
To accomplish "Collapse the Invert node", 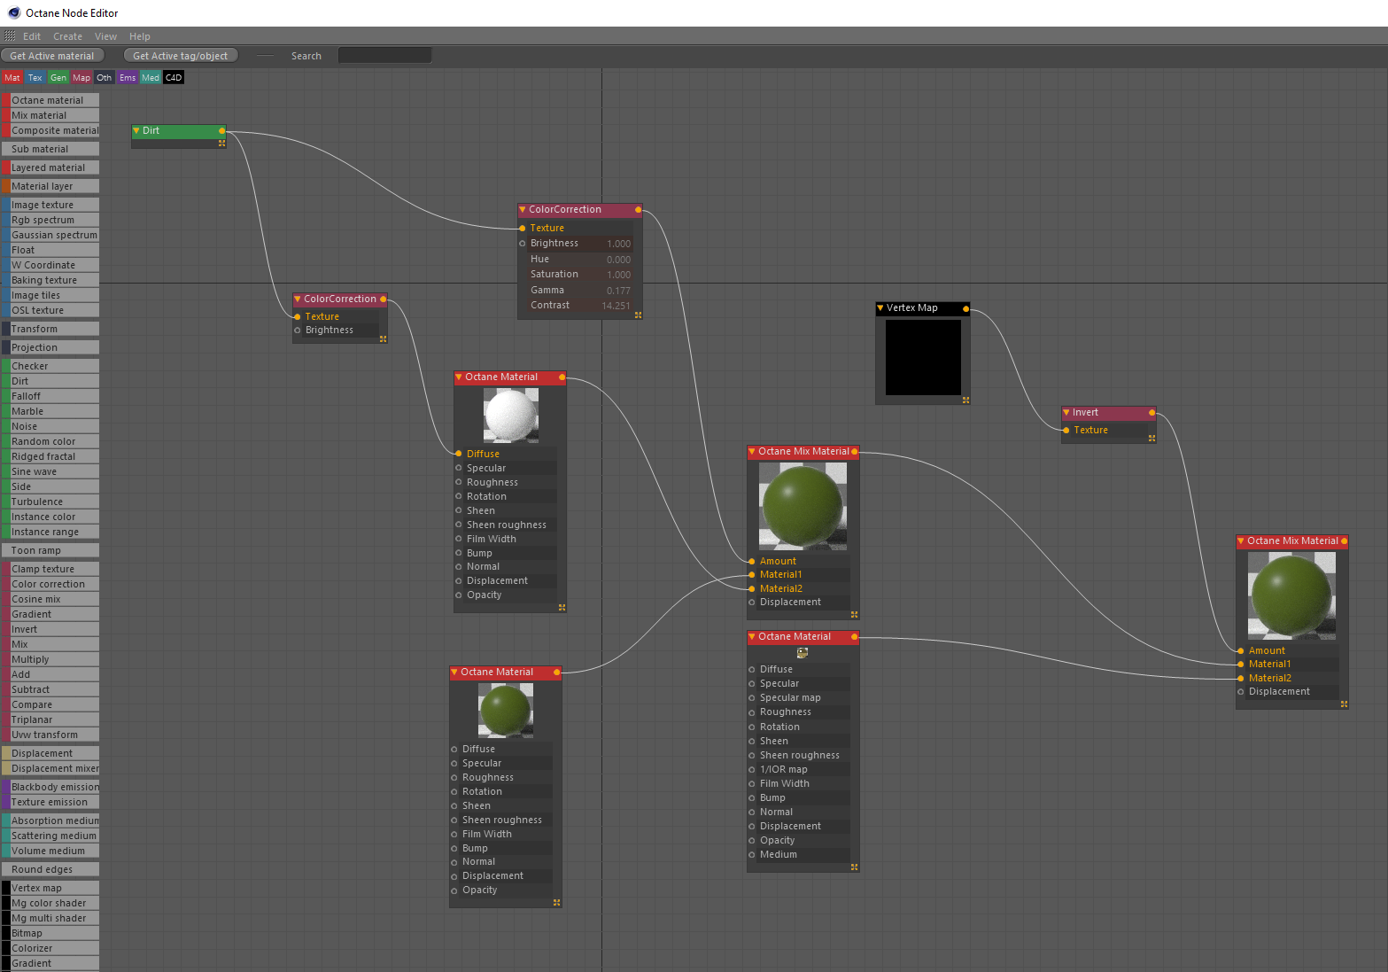I will point(1066,413).
